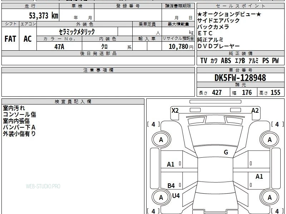286x214 pixels.
Task: Click the セラミックメタリック exterior color
Action: tap(77, 32)
